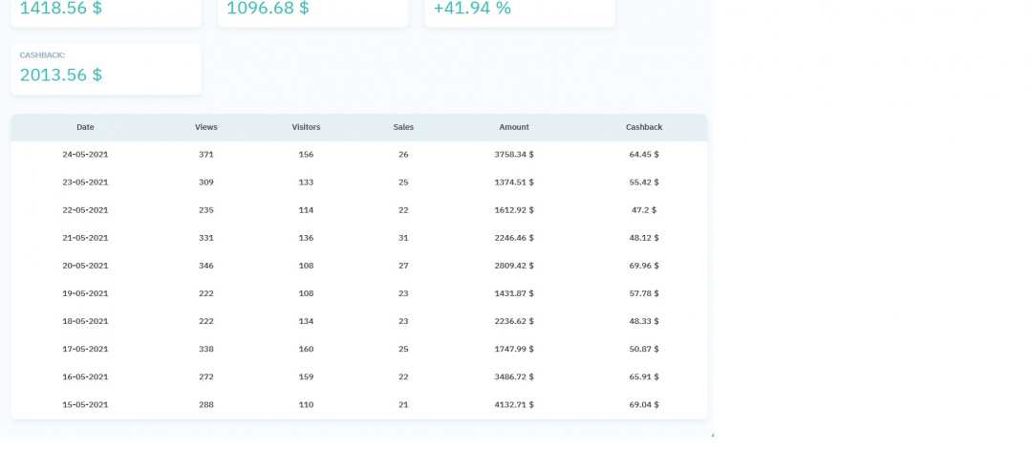The height and width of the screenshot is (451, 1032).
Task: Click the 3758.34 $ amount cell
Action: tap(514, 154)
